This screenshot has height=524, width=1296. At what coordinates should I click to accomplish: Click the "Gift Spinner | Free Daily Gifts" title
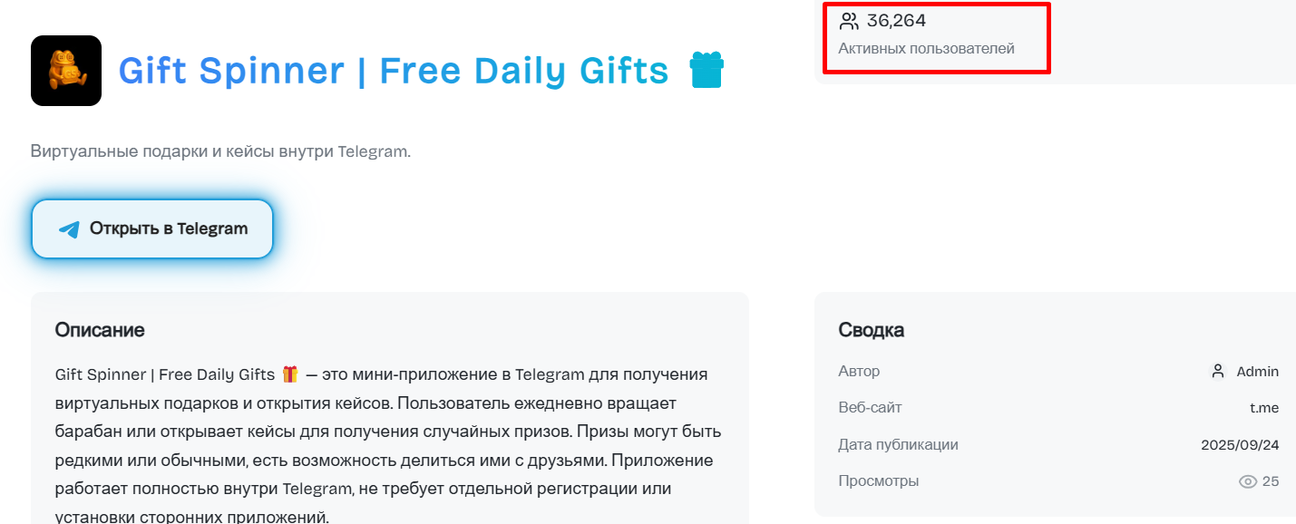coord(394,71)
